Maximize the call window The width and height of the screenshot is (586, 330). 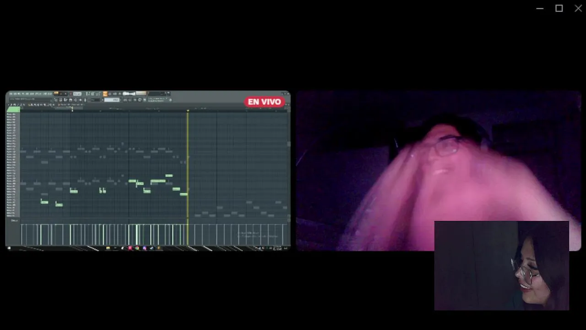click(559, 8)
